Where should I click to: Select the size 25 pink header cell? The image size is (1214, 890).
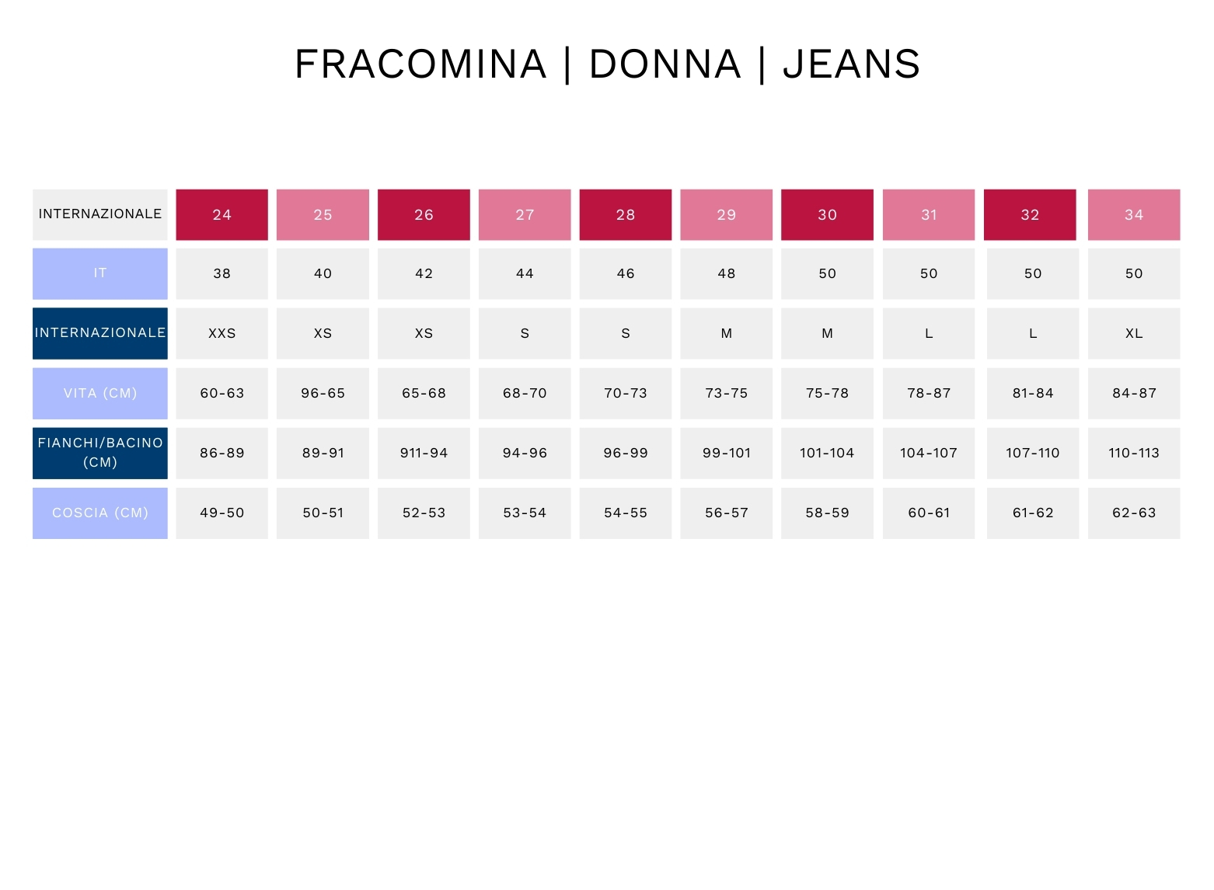coord(323,214)
